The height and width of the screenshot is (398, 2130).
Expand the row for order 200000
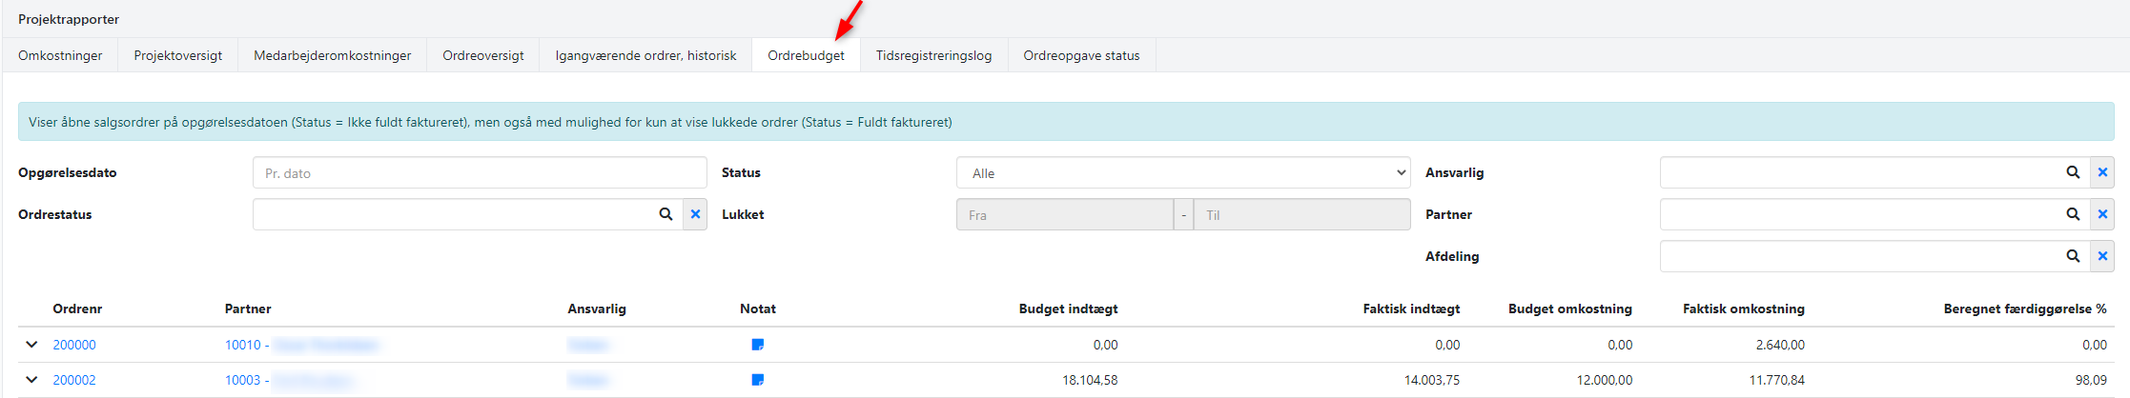[31, 345]
